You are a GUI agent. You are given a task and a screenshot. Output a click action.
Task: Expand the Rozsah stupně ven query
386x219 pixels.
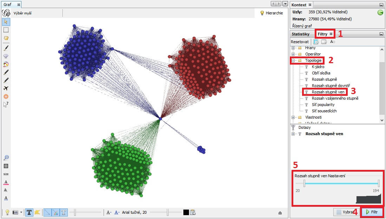coord(293,134)
